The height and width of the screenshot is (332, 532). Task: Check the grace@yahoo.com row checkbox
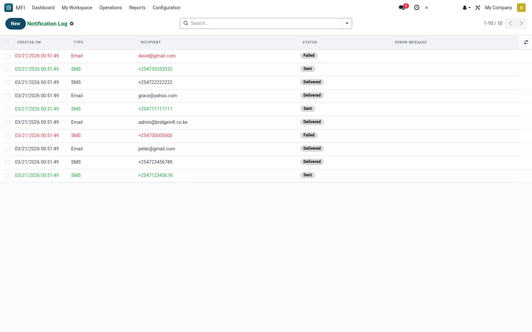8,96
